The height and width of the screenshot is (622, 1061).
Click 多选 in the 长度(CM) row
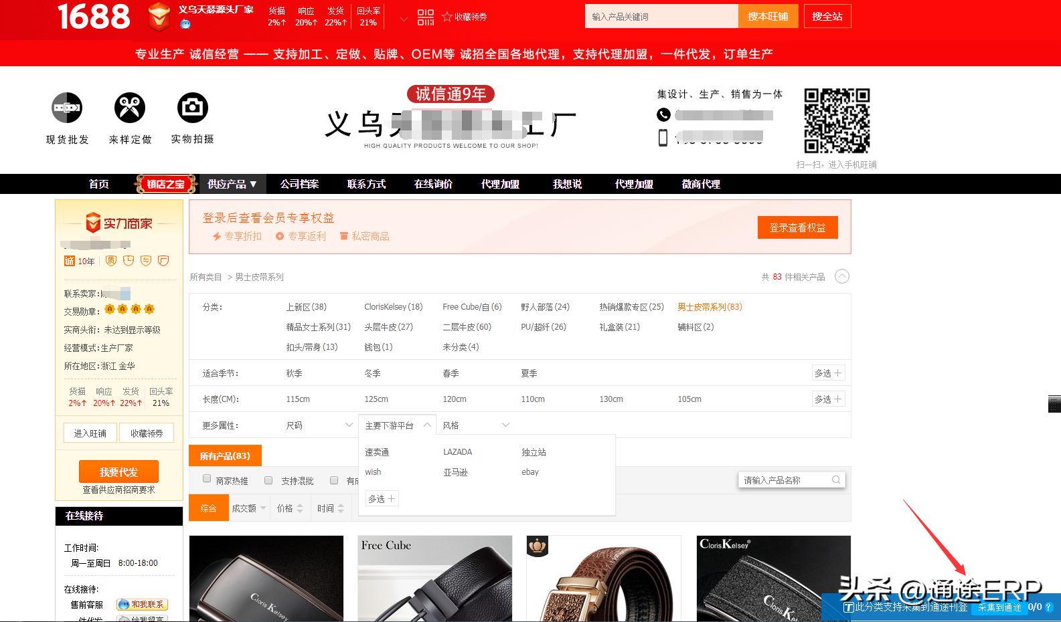[x=828, y=399]
